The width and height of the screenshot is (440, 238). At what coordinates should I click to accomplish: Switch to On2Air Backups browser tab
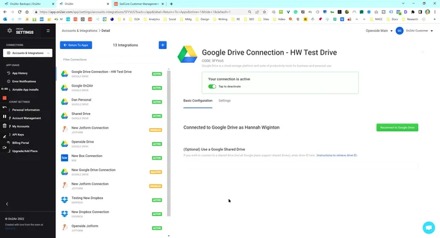tap(28, 4)
